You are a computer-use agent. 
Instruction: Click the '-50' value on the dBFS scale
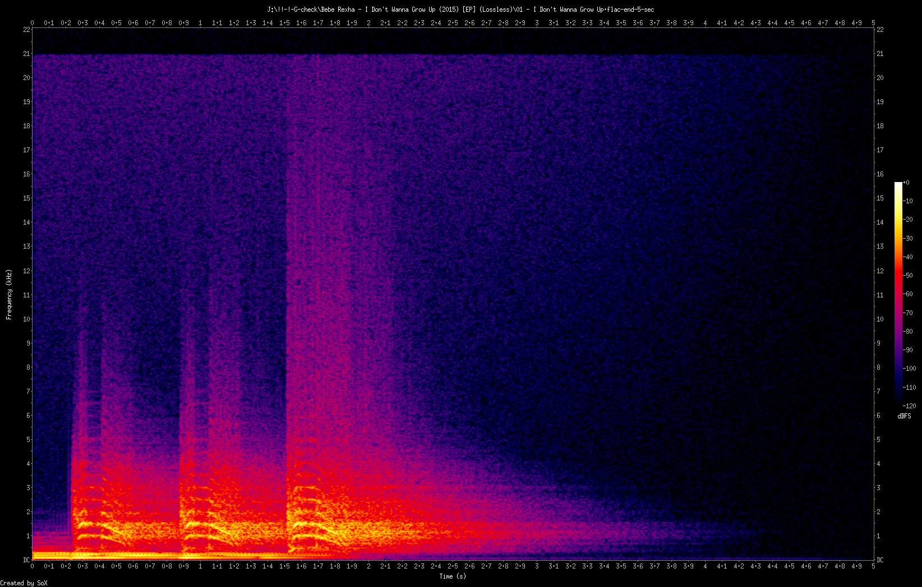(x=908, y=276)
